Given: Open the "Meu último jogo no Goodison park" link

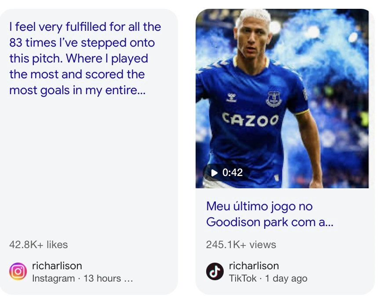Looking at the screenshot, I should (269, 214).
